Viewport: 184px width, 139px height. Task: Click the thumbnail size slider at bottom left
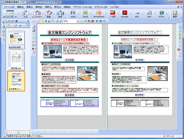click(x=18, y=132)
